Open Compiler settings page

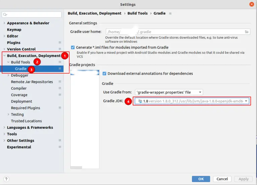pos(19,88)
